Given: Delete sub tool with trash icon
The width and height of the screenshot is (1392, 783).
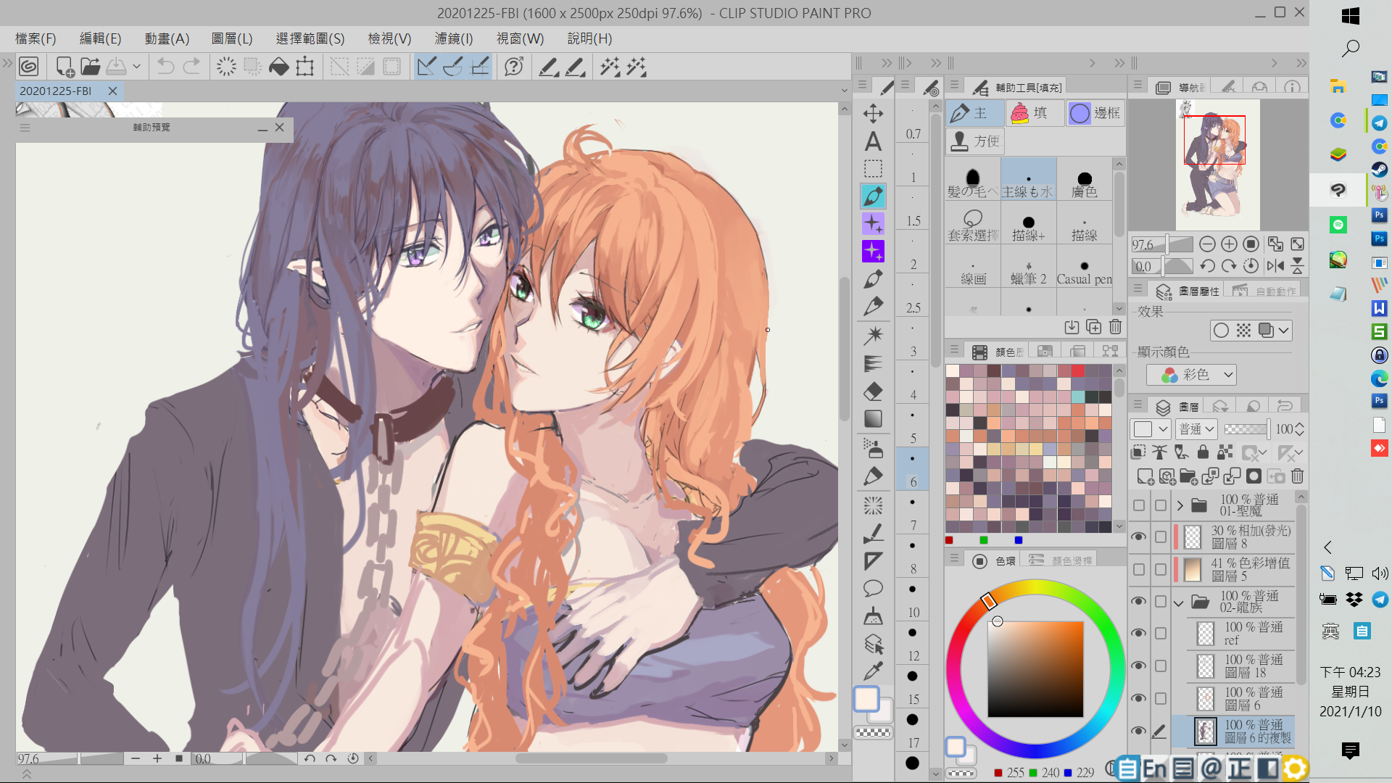Looking at the screenshot, I should click(x=1115, y=327).
